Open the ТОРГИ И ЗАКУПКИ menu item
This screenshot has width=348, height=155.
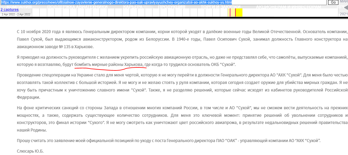220,7
